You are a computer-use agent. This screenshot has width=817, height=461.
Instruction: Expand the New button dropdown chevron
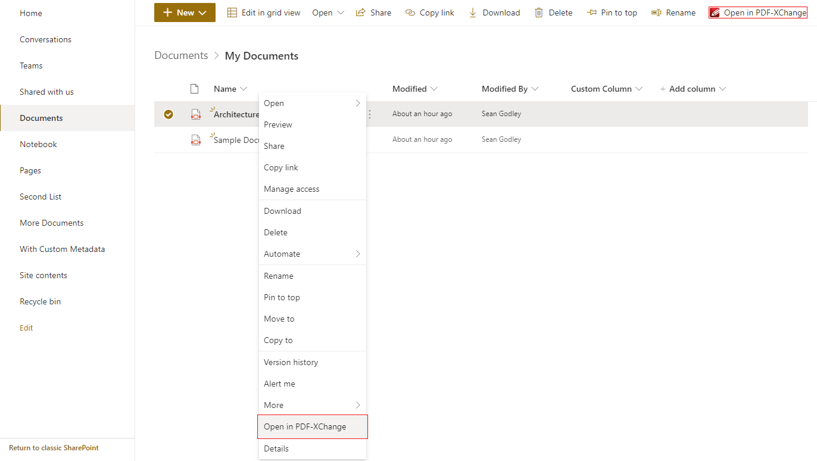(202, 13)
